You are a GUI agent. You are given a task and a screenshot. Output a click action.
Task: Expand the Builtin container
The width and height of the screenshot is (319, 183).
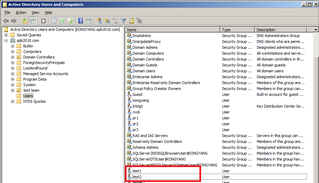tap(12, 46)
